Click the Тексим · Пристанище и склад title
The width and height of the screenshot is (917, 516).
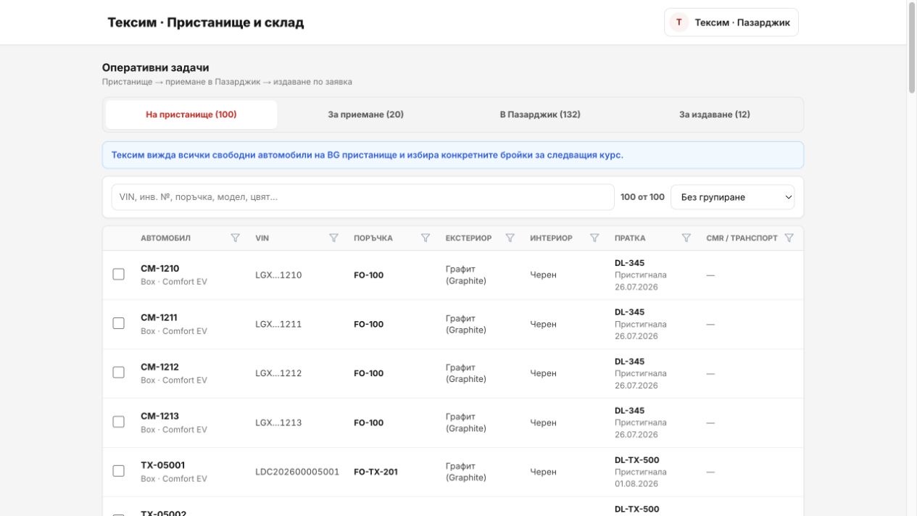click(206, 22)
